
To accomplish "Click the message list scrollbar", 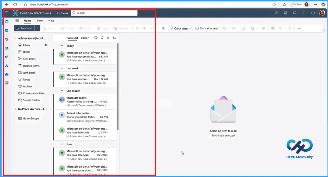I will 118,87.
